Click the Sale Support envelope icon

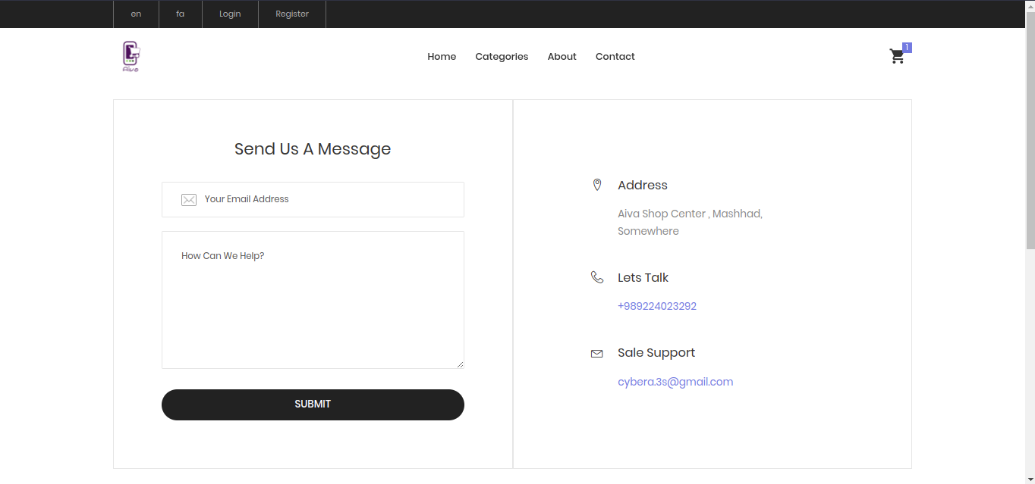(597, 354)
